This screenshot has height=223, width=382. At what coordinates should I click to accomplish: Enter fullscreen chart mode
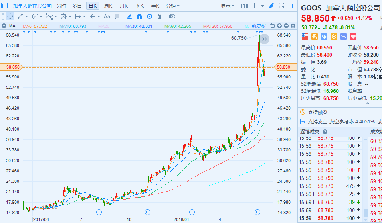click(281, 5)
